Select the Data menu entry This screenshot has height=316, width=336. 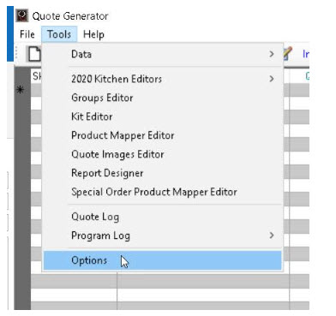[x=162, y=54]
